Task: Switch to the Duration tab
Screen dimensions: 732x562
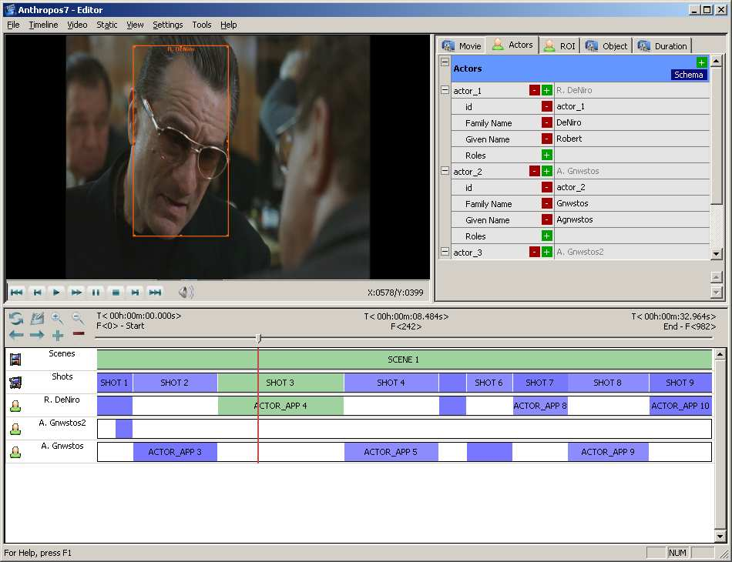Action: point(663,45)
